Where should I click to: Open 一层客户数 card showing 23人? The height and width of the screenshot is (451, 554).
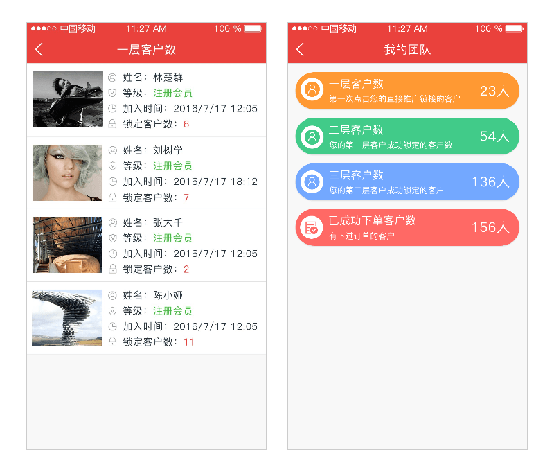[407, 91]
